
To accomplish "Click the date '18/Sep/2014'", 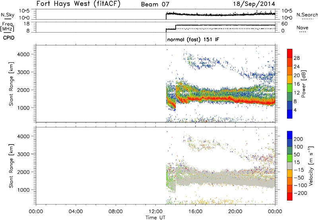I will 254,4.
